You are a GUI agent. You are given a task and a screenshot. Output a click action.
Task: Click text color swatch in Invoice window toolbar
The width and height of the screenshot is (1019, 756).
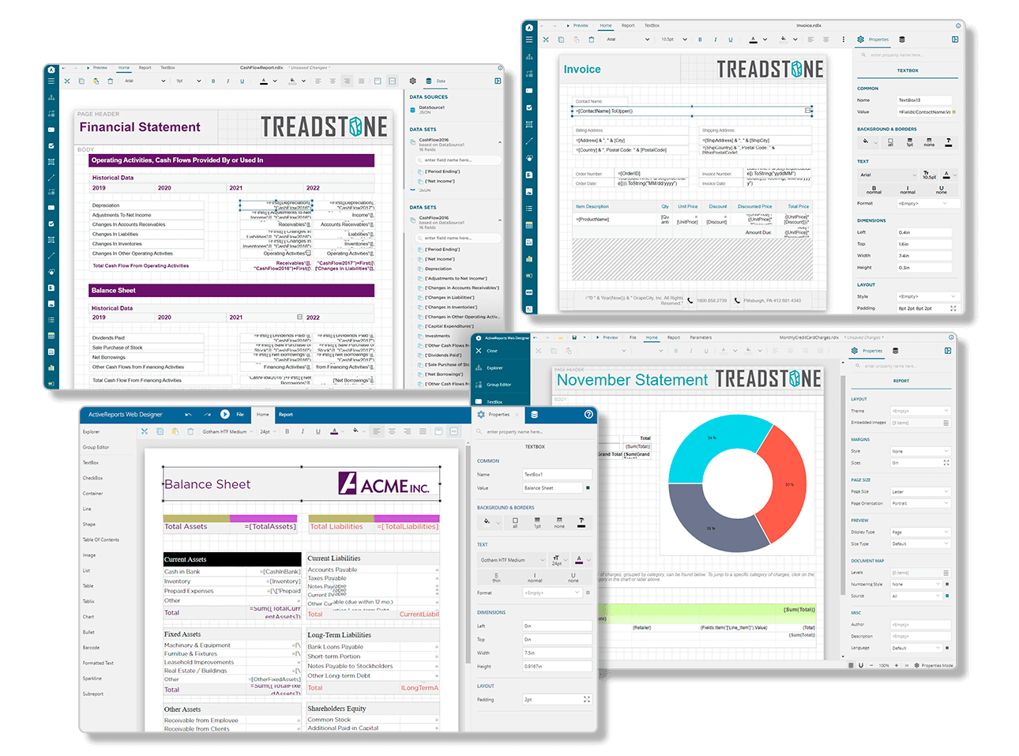coord(753,39)
